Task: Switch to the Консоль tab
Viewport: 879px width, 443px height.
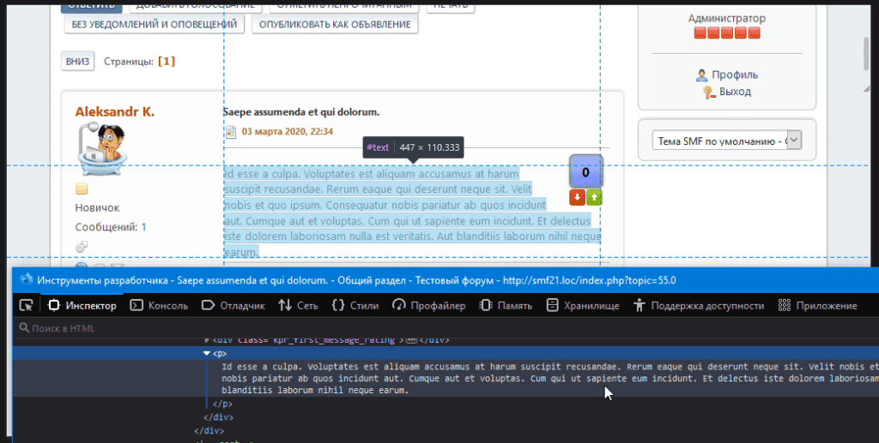Action: click(159, 305)
